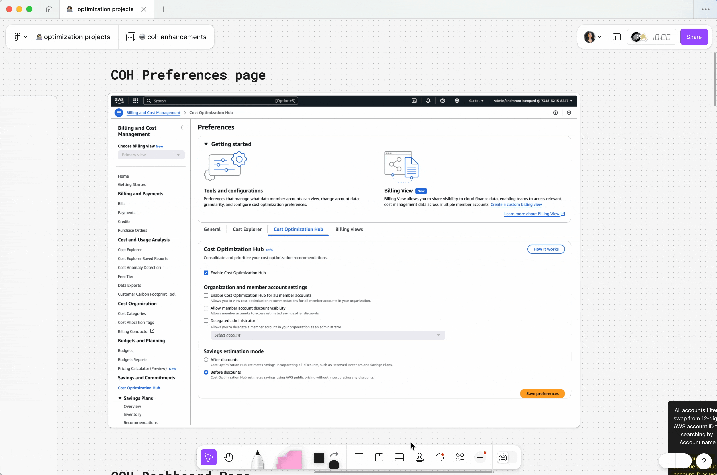Open Primary view billing dropdown

point(151,155)
